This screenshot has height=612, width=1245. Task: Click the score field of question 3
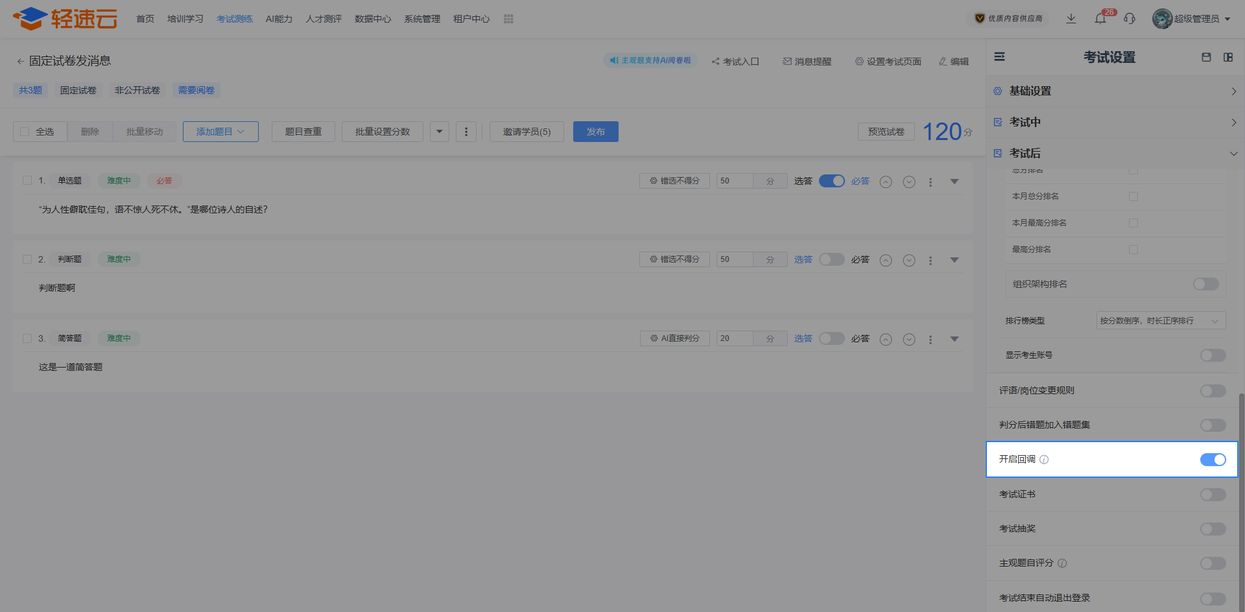click(x=734, y=338)
